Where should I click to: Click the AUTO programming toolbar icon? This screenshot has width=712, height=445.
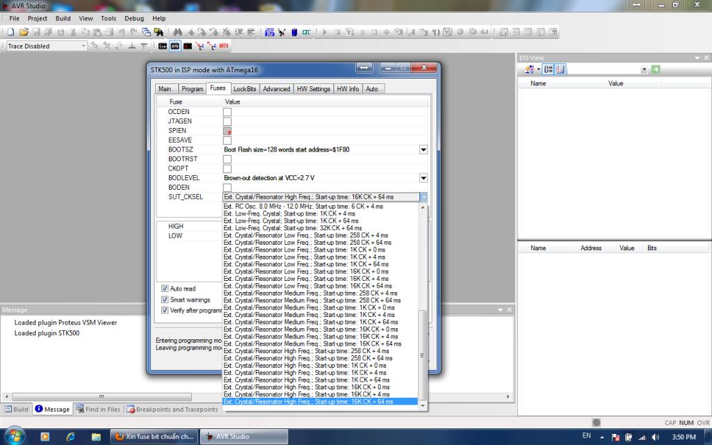coord(224,46)
